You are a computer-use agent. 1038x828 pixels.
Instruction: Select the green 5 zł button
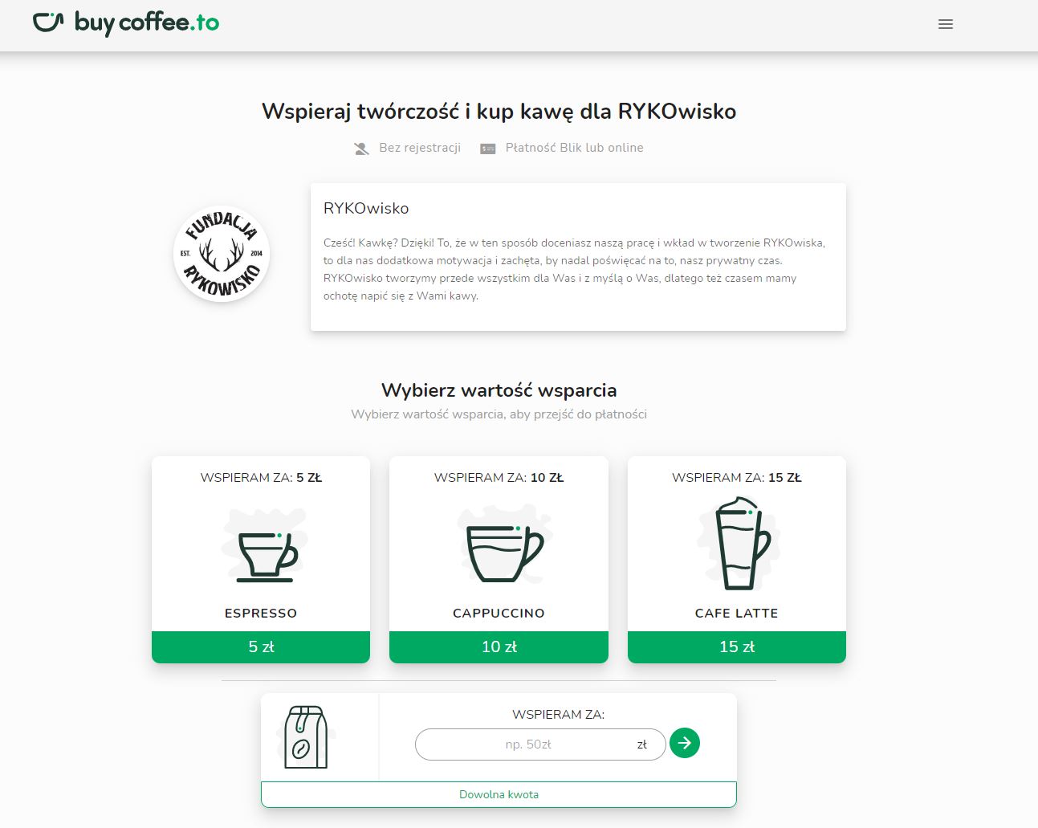click(x=261, y=646)
